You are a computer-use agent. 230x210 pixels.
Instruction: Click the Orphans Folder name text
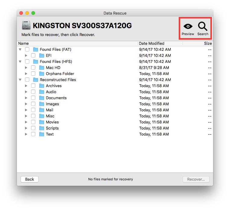60,74
